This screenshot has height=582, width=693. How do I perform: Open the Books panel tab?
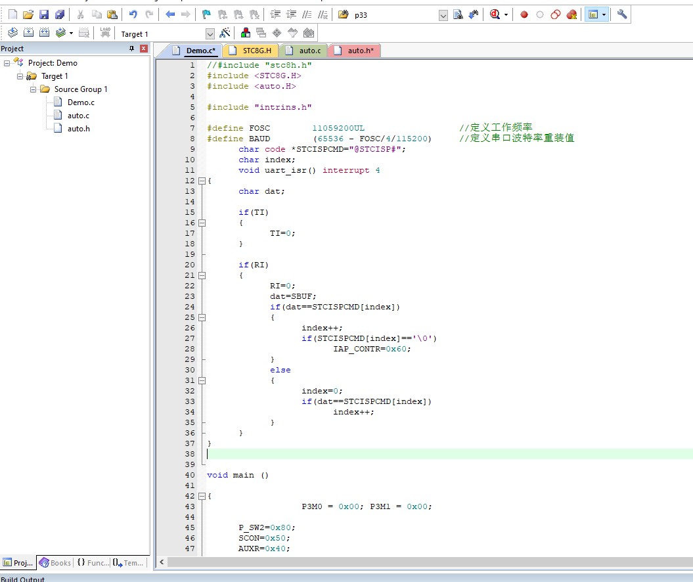click(x=55, y=562)
